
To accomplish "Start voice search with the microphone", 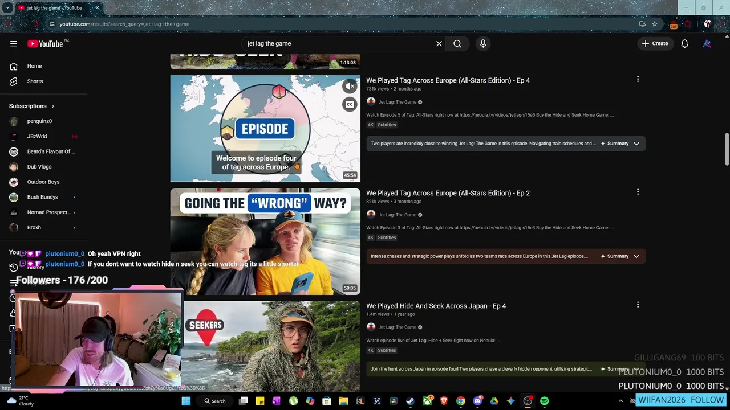I will [483, 43].
